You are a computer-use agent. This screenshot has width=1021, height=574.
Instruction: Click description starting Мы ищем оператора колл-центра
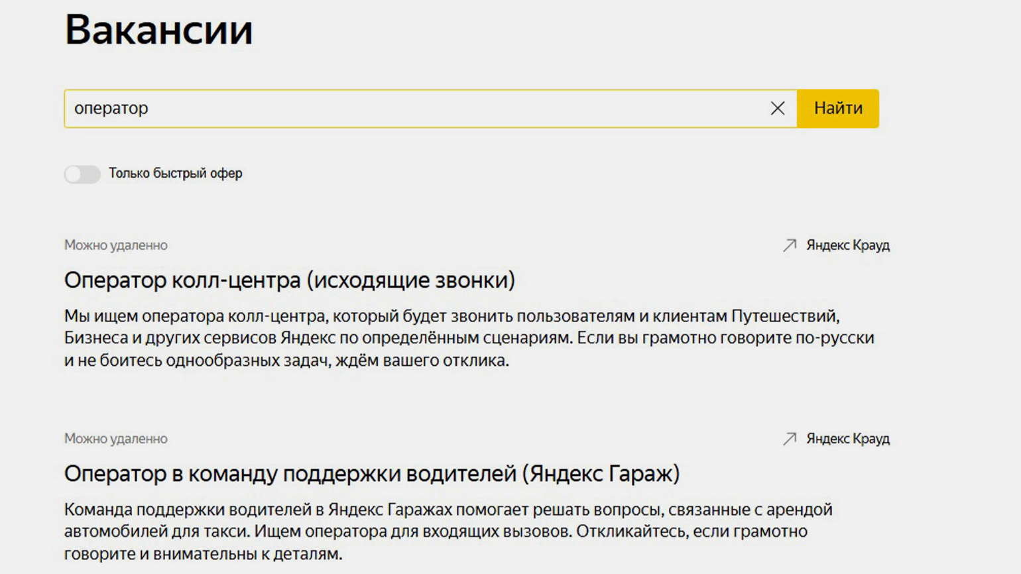[x=469, y=338]
